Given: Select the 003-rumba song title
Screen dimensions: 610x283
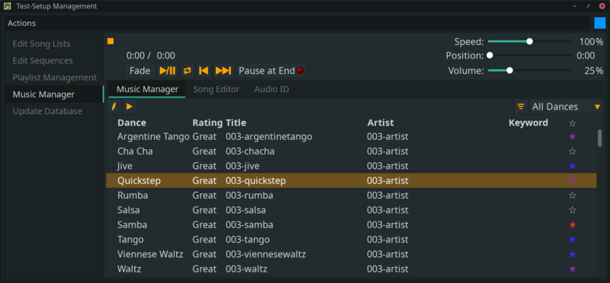Looking at the screenshot, I should tap(249, 196).
